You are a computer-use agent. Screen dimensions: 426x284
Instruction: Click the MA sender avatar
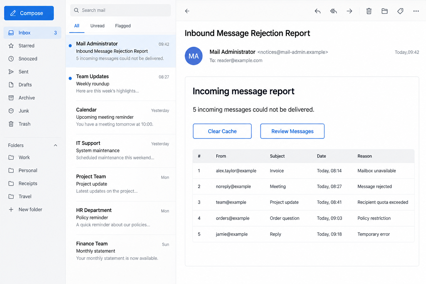[194, 56]
